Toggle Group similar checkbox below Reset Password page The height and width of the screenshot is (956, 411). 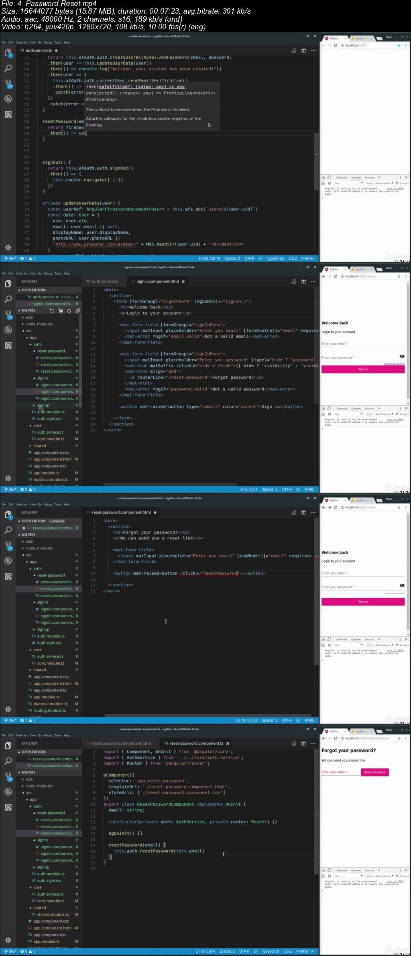tap(397, 876)
